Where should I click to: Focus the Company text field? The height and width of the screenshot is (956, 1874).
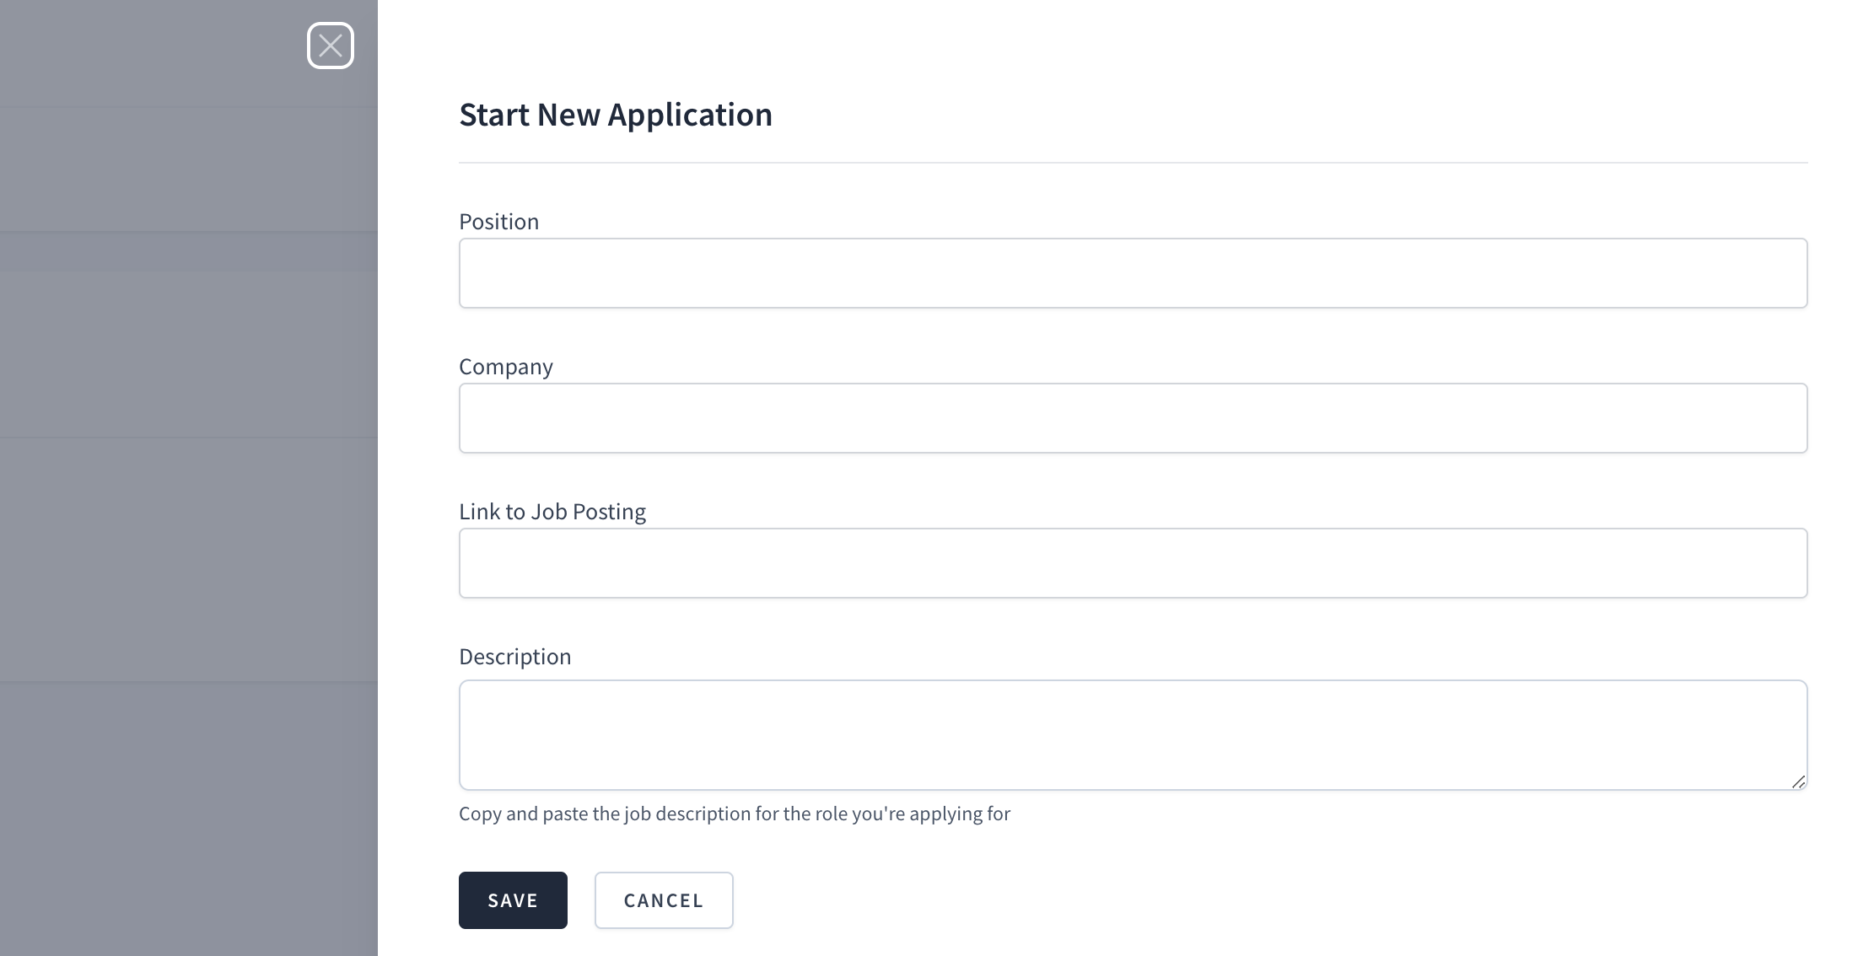1133,418
